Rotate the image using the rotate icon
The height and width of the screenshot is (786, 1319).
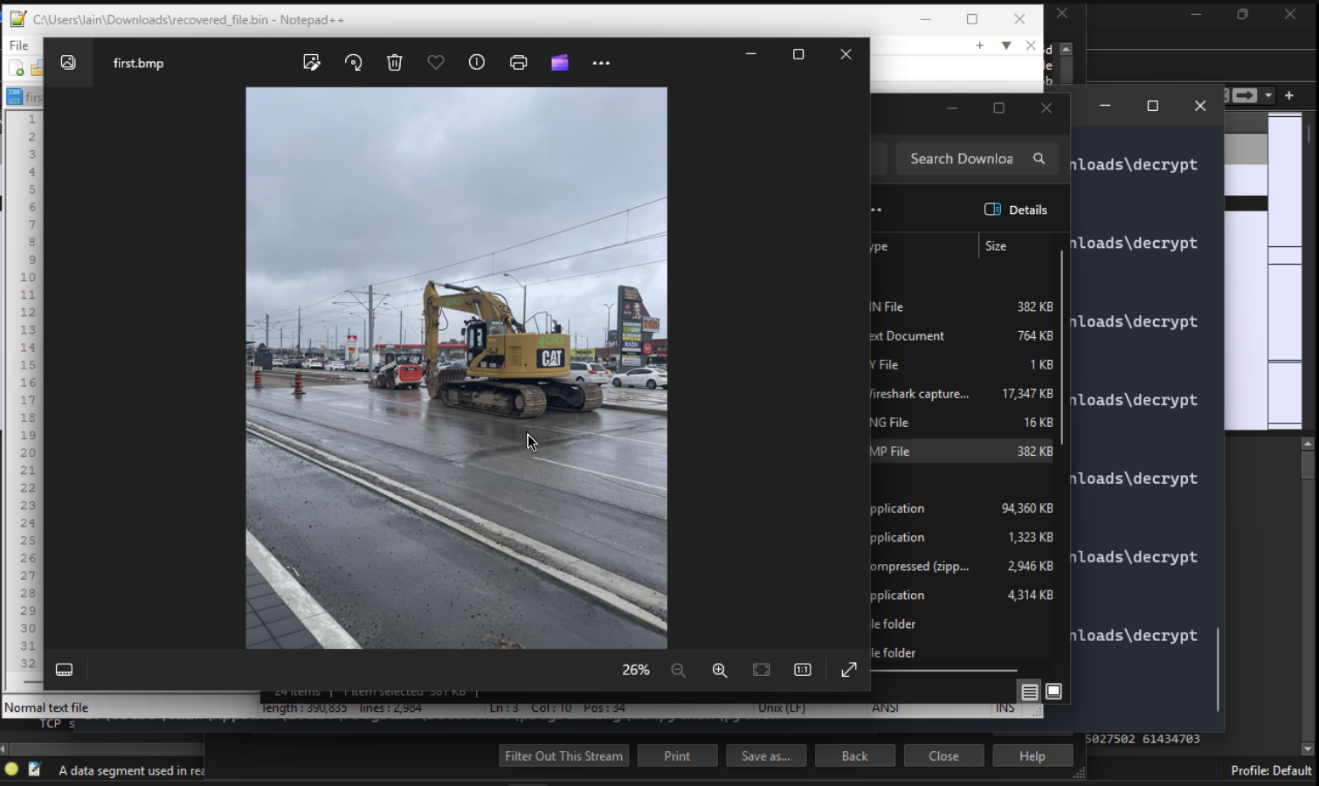[353, 63]
